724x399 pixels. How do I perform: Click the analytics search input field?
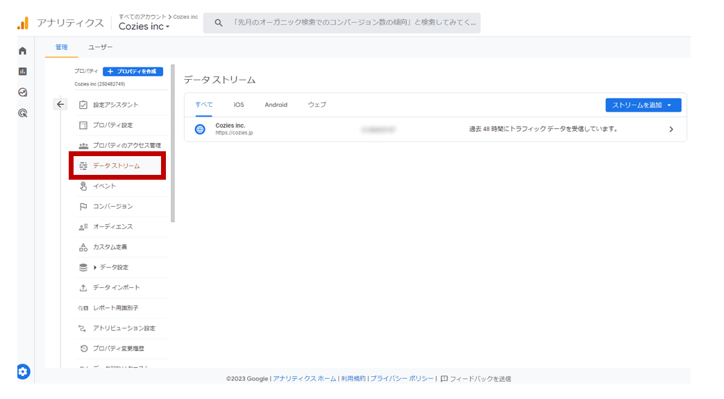tap(342, 23)
